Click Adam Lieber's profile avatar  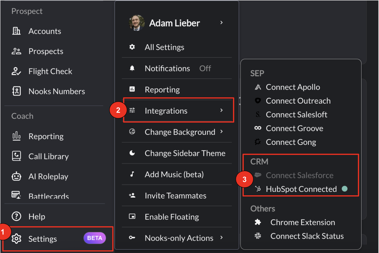tap(137, 23)
